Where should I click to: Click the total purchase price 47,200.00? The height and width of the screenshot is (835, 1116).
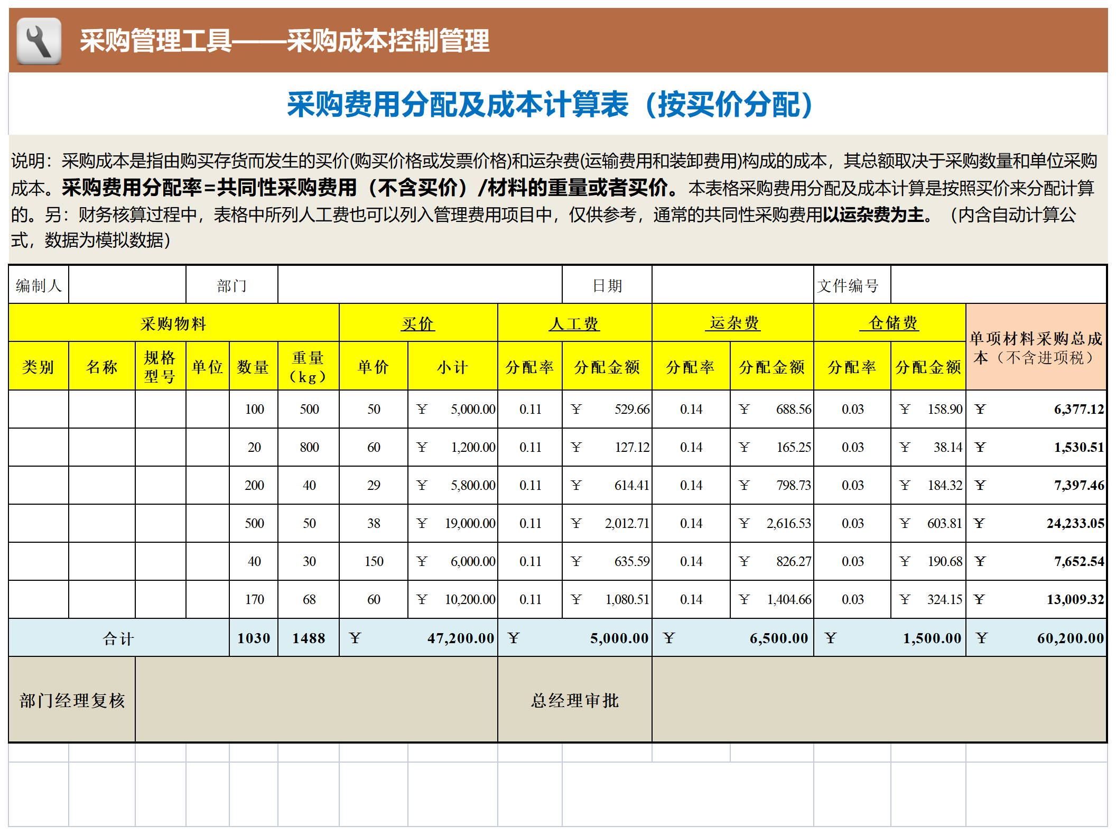418,638
